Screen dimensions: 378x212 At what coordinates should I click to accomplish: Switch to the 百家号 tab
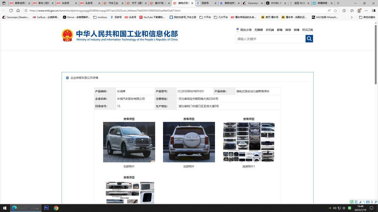[x=206, y=3]
